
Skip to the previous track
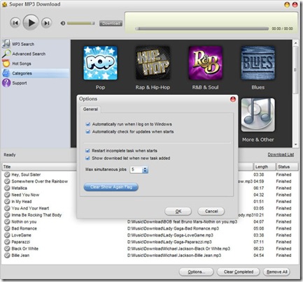(15, 23)
